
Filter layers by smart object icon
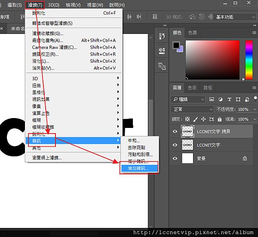pos(247,99)
